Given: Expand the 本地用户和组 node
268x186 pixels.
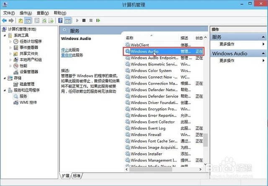Looking at the screenshot, I should [10, 60].
